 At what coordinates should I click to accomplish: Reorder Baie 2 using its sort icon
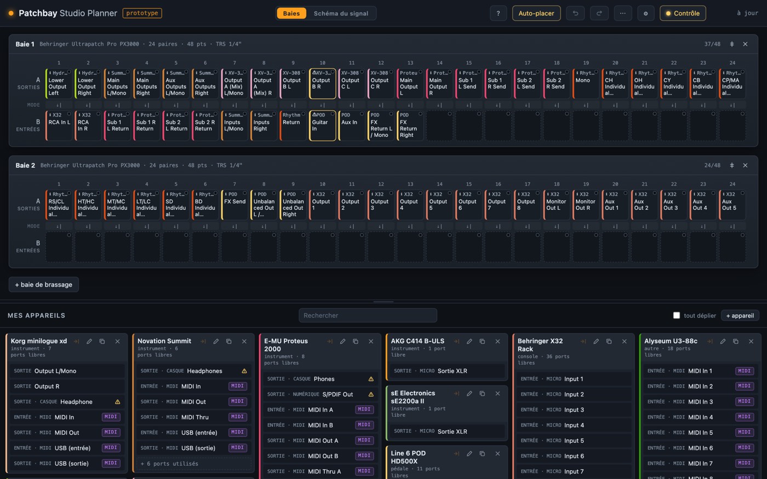(732, 165)
